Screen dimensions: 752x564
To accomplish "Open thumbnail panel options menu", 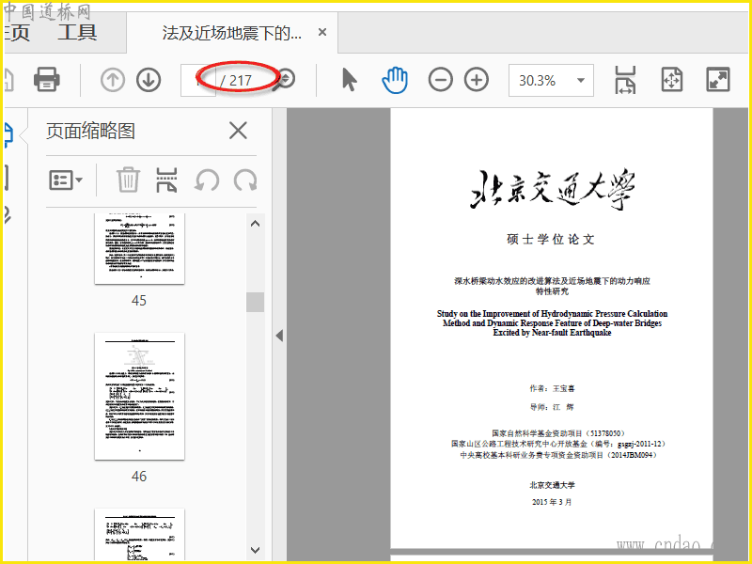I will tap(66, 180).
